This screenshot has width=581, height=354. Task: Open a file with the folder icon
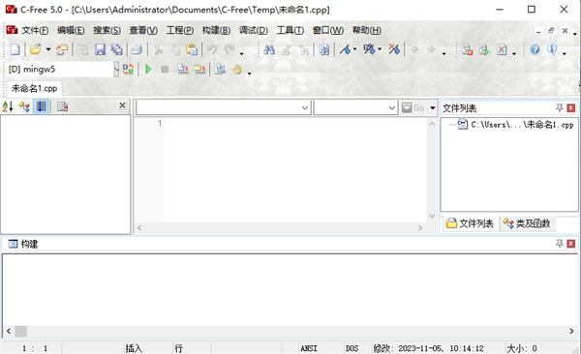point(36,49)
